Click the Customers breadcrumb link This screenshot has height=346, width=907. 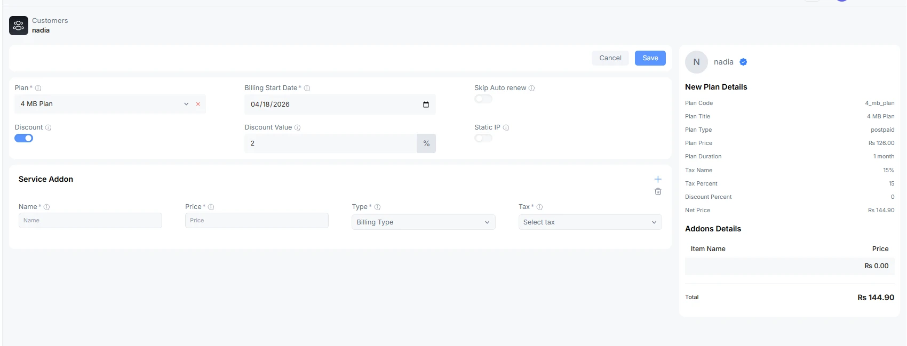pyautogui.click(x=50, y=21)
